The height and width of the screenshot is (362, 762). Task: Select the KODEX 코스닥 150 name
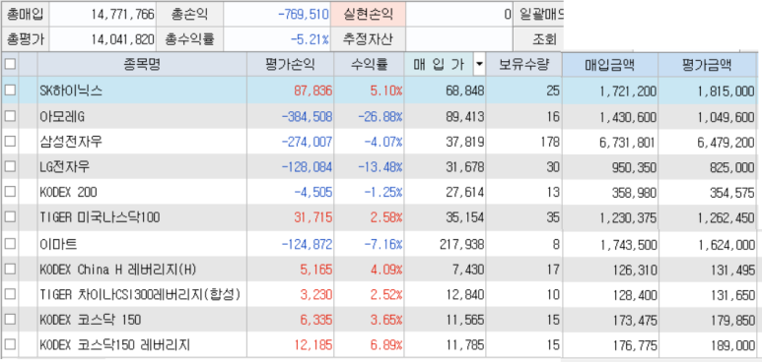(x=91, y=320)
